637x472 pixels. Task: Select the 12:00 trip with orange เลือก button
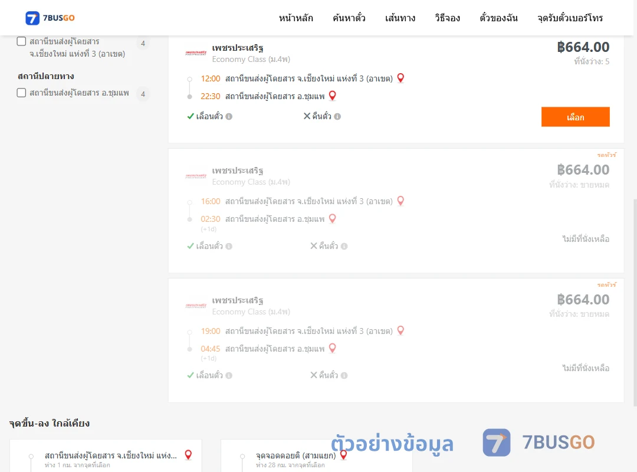pos(575,117)
